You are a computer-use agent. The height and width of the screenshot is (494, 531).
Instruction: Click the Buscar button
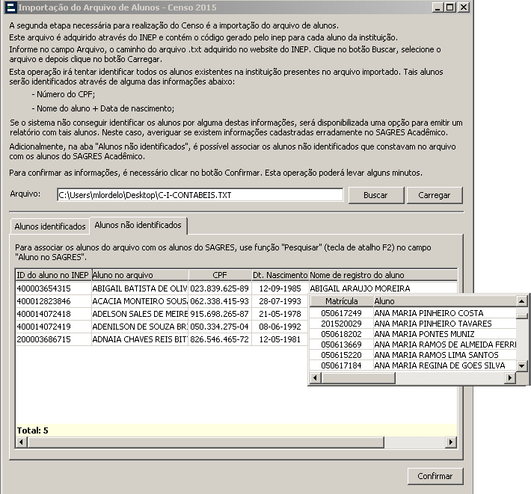point(375,195)
